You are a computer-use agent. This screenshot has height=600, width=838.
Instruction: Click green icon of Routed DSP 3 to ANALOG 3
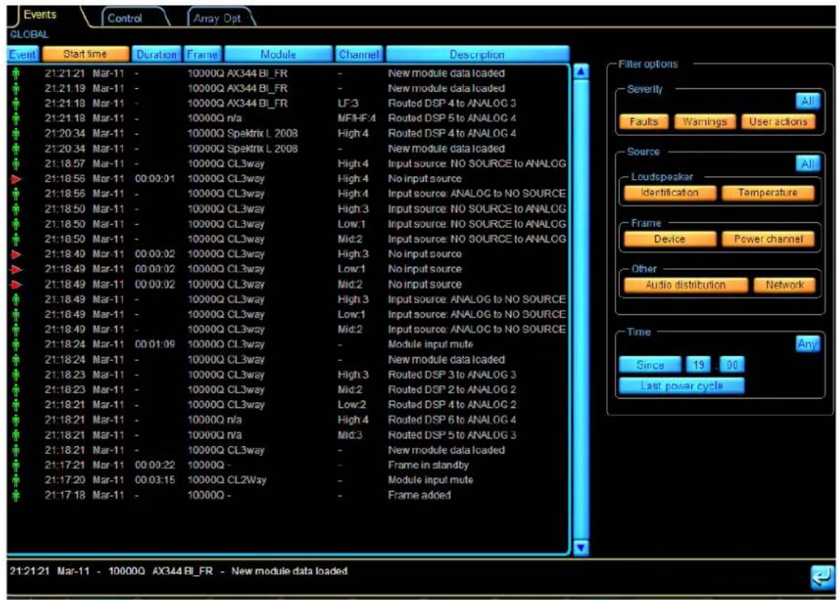16,374
